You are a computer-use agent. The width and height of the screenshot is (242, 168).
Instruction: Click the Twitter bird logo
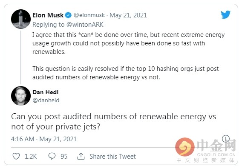[x=225, y=14]
